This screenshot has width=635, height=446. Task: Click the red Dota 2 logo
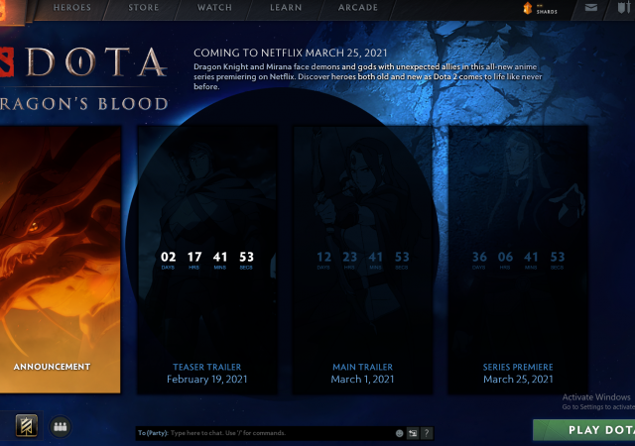click(x=6, y=63)
